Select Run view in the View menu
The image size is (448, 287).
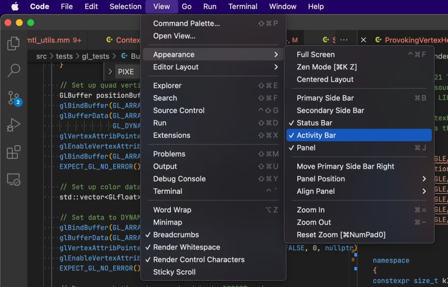tap(213, 123)
